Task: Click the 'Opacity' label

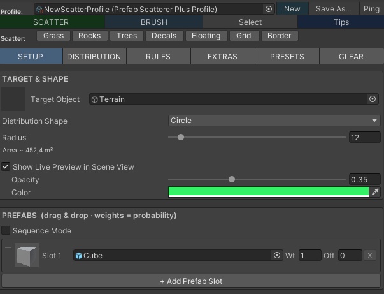Action: point(25,180)
